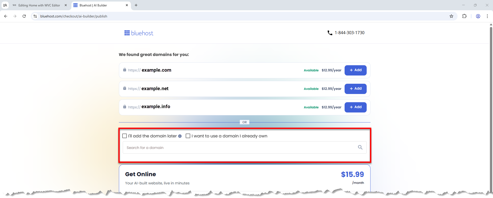The height and width of the screenshot is (198, 493).
Task: Open the Chrome profile icon
Action: pos(478,16)
